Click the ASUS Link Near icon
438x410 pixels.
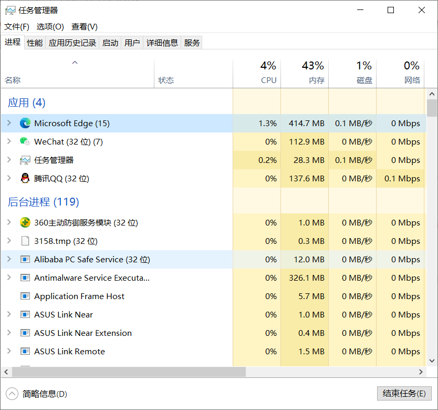(25, 315)
